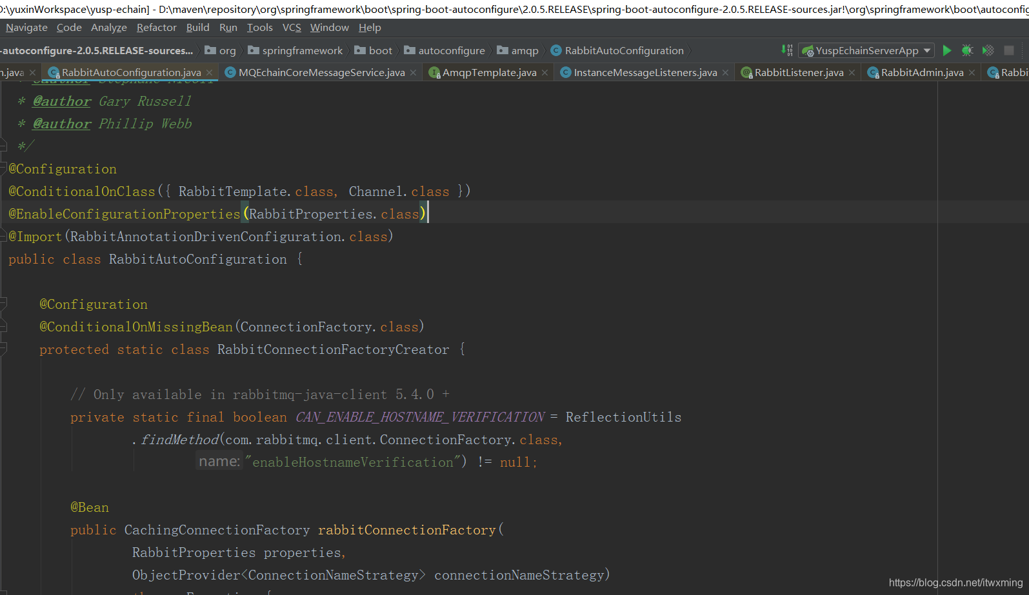Open the Analyze menu
1029x595 pixels.
coord(109,28)
